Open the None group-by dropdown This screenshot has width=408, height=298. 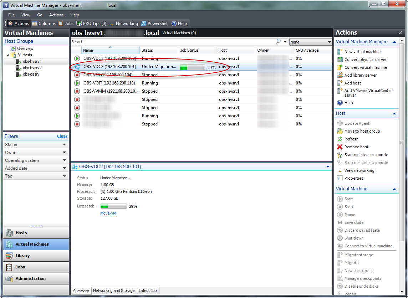tap(310, 42)
